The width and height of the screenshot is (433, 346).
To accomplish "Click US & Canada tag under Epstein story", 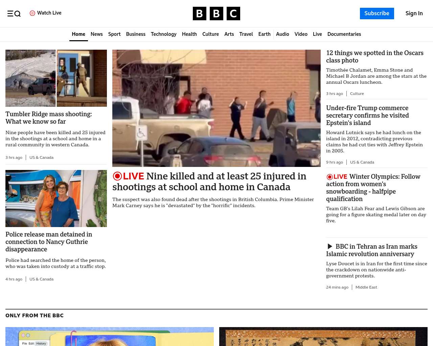I will (x=362, y=162).
